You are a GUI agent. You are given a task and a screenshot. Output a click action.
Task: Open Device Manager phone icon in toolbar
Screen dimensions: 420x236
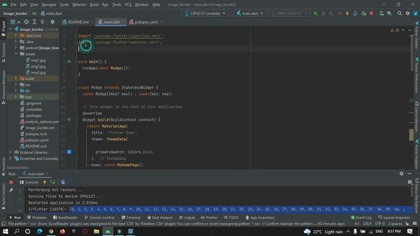pos(381,13)
